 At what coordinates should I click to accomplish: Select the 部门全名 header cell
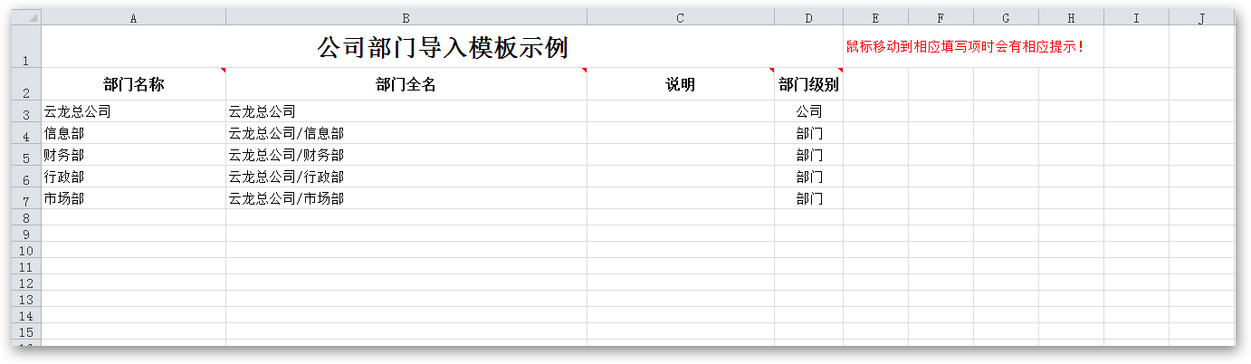click(x=406, y=85)
